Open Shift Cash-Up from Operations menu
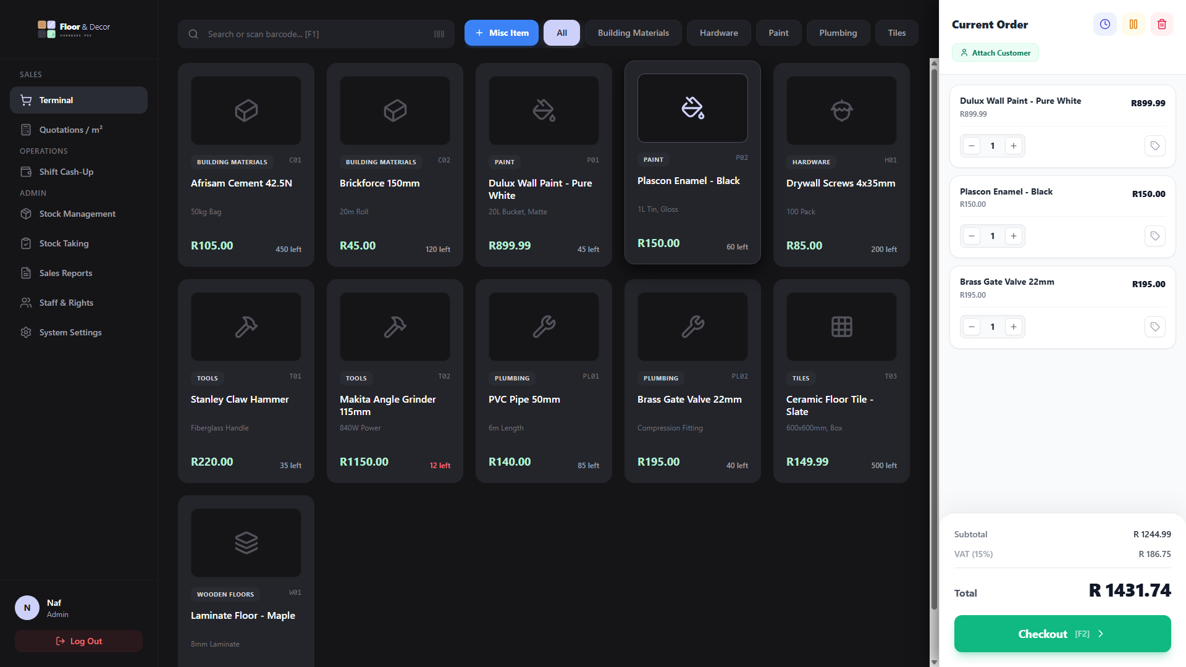 coord(65,172)
